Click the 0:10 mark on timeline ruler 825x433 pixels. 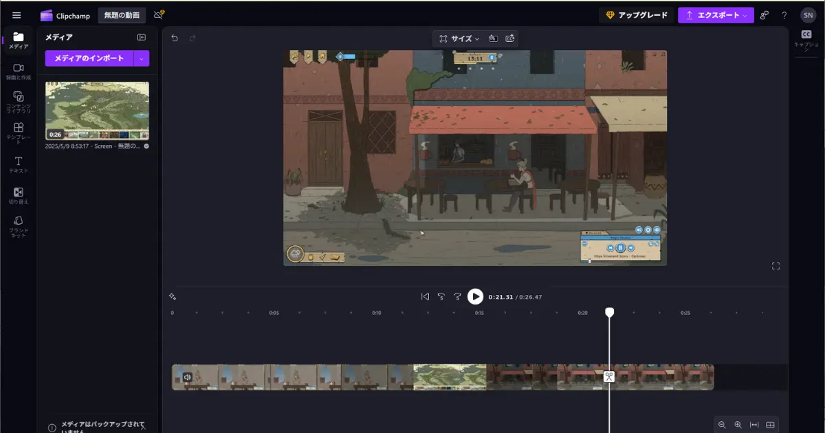tap(377, 313)
